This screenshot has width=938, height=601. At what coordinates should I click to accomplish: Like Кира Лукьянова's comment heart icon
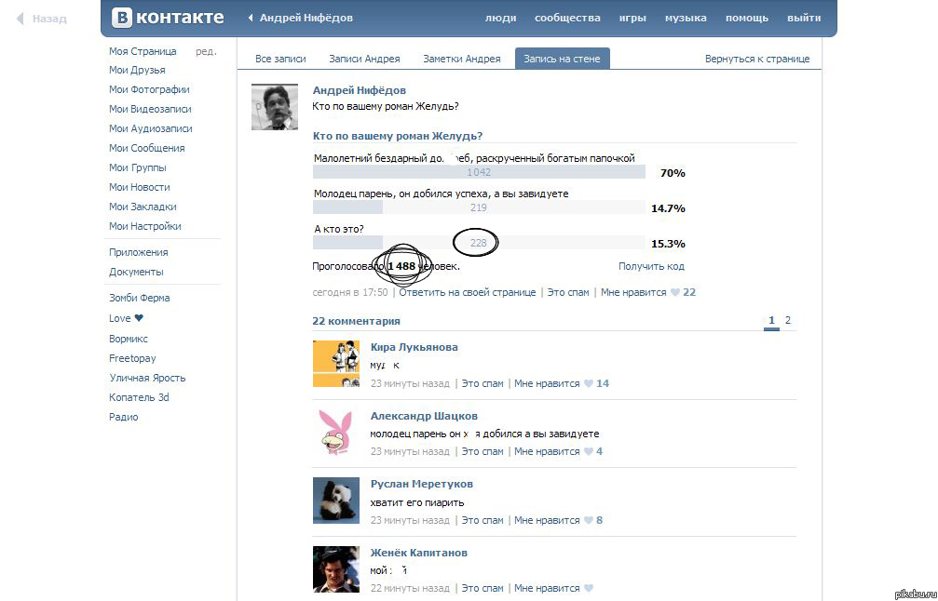click(588, 383)
